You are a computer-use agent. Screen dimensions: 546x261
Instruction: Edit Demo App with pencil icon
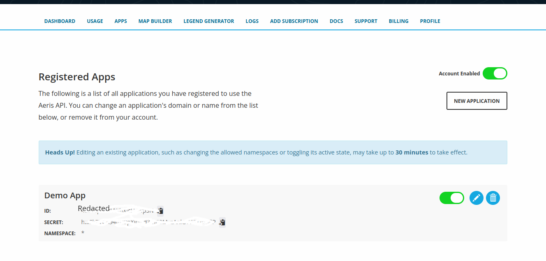[477, 198]
